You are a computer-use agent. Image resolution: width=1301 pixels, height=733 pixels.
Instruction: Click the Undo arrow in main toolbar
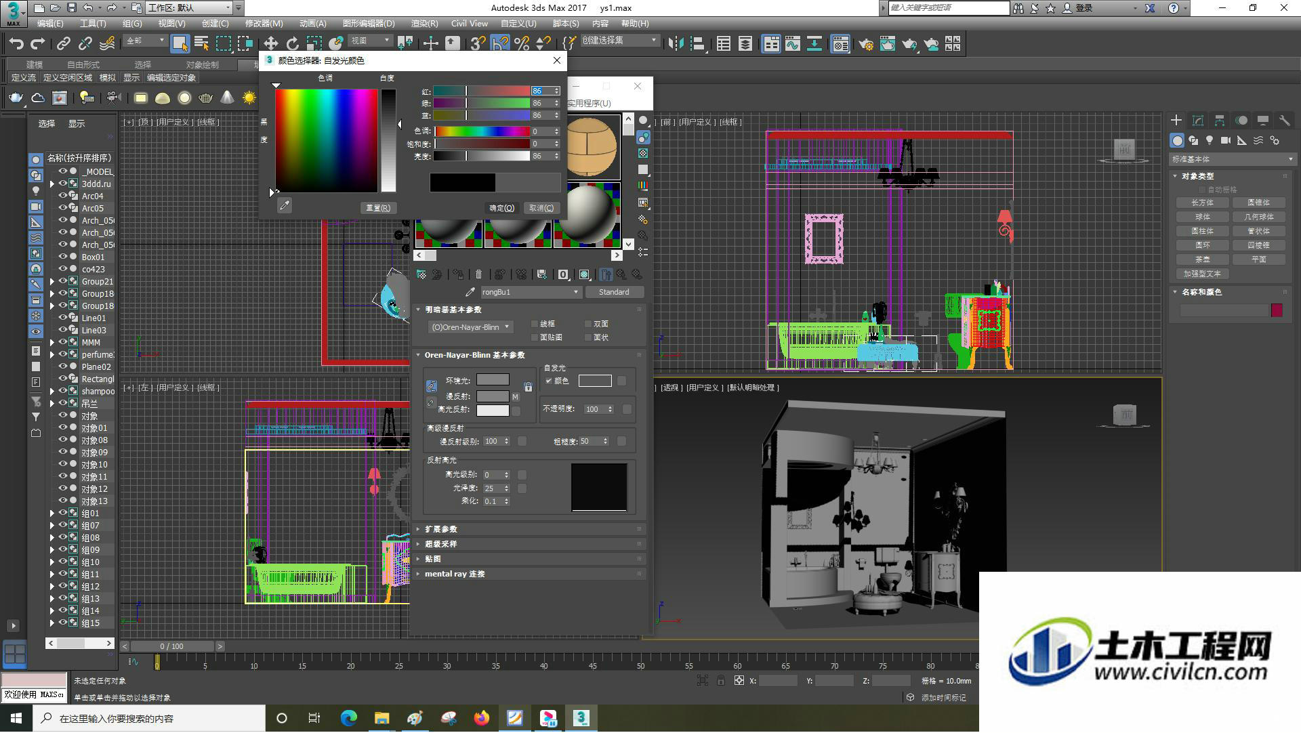pos(16,44)
